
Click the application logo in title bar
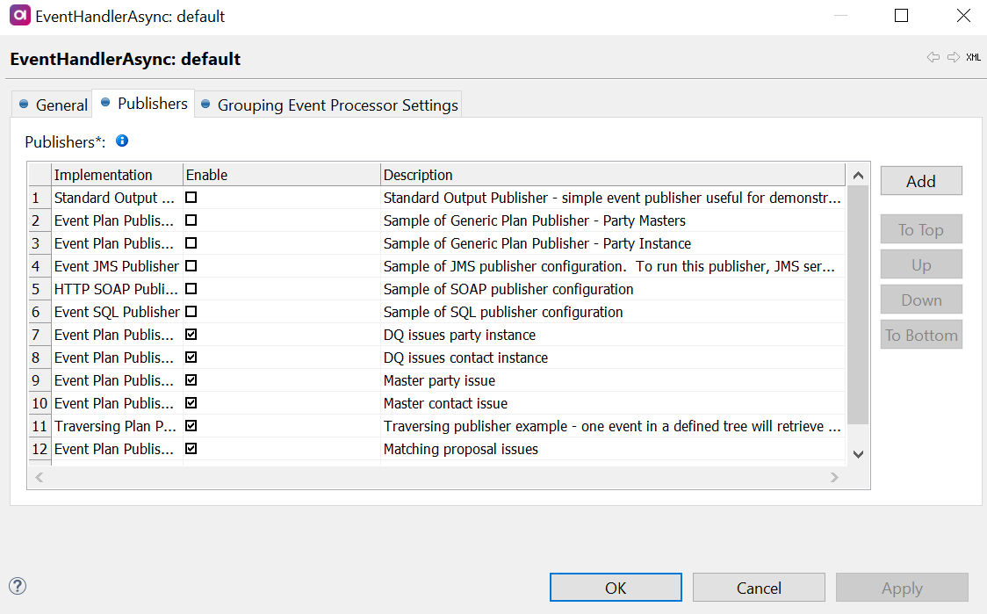pos(18,16)
